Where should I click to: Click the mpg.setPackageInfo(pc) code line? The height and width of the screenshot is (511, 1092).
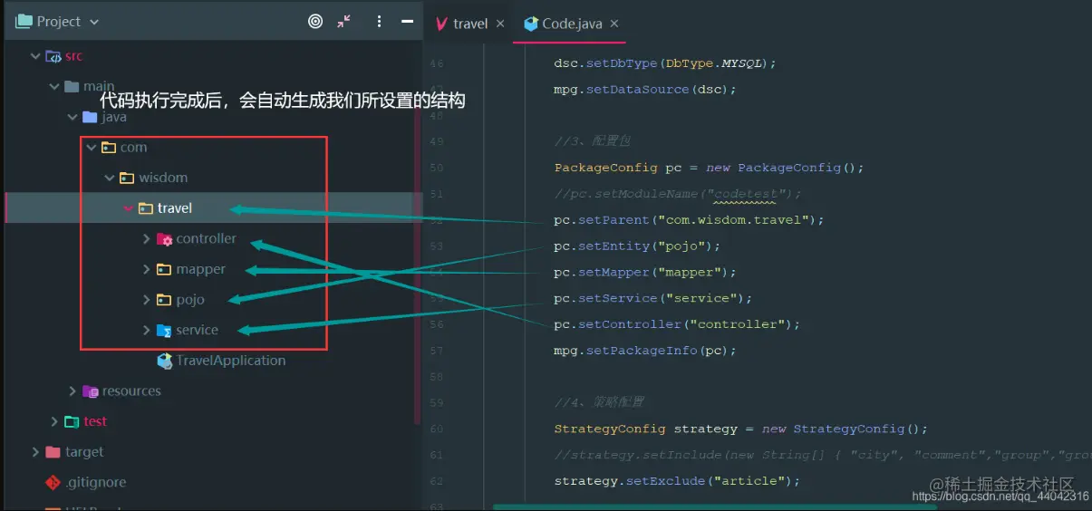(644, 351)
